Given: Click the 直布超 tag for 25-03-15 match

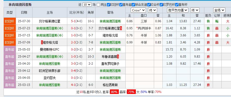Looking at the screenshot, I should (x=10, y=85).
